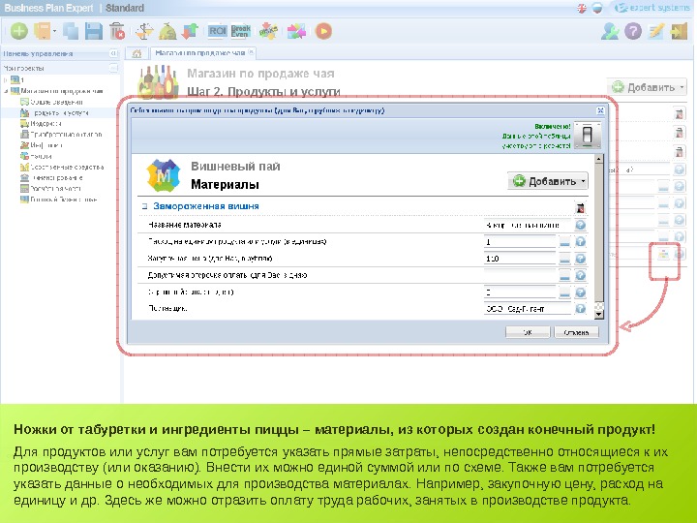The width and height of the screenshot is (697, 523).
Task: Create a new project with green plus icon
Action: click(x=19, y=31)
